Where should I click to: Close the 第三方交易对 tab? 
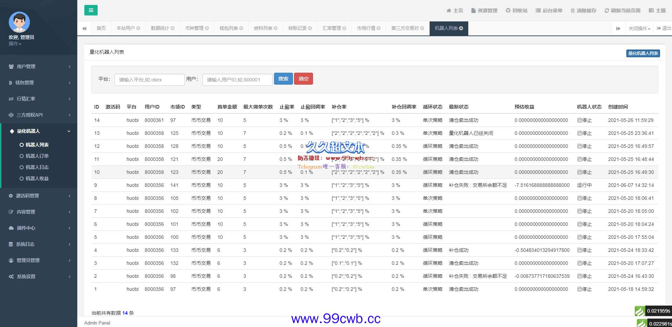422,28
